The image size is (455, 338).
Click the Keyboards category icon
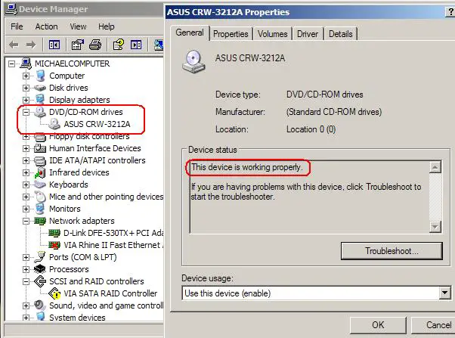(x=40, y=185)
